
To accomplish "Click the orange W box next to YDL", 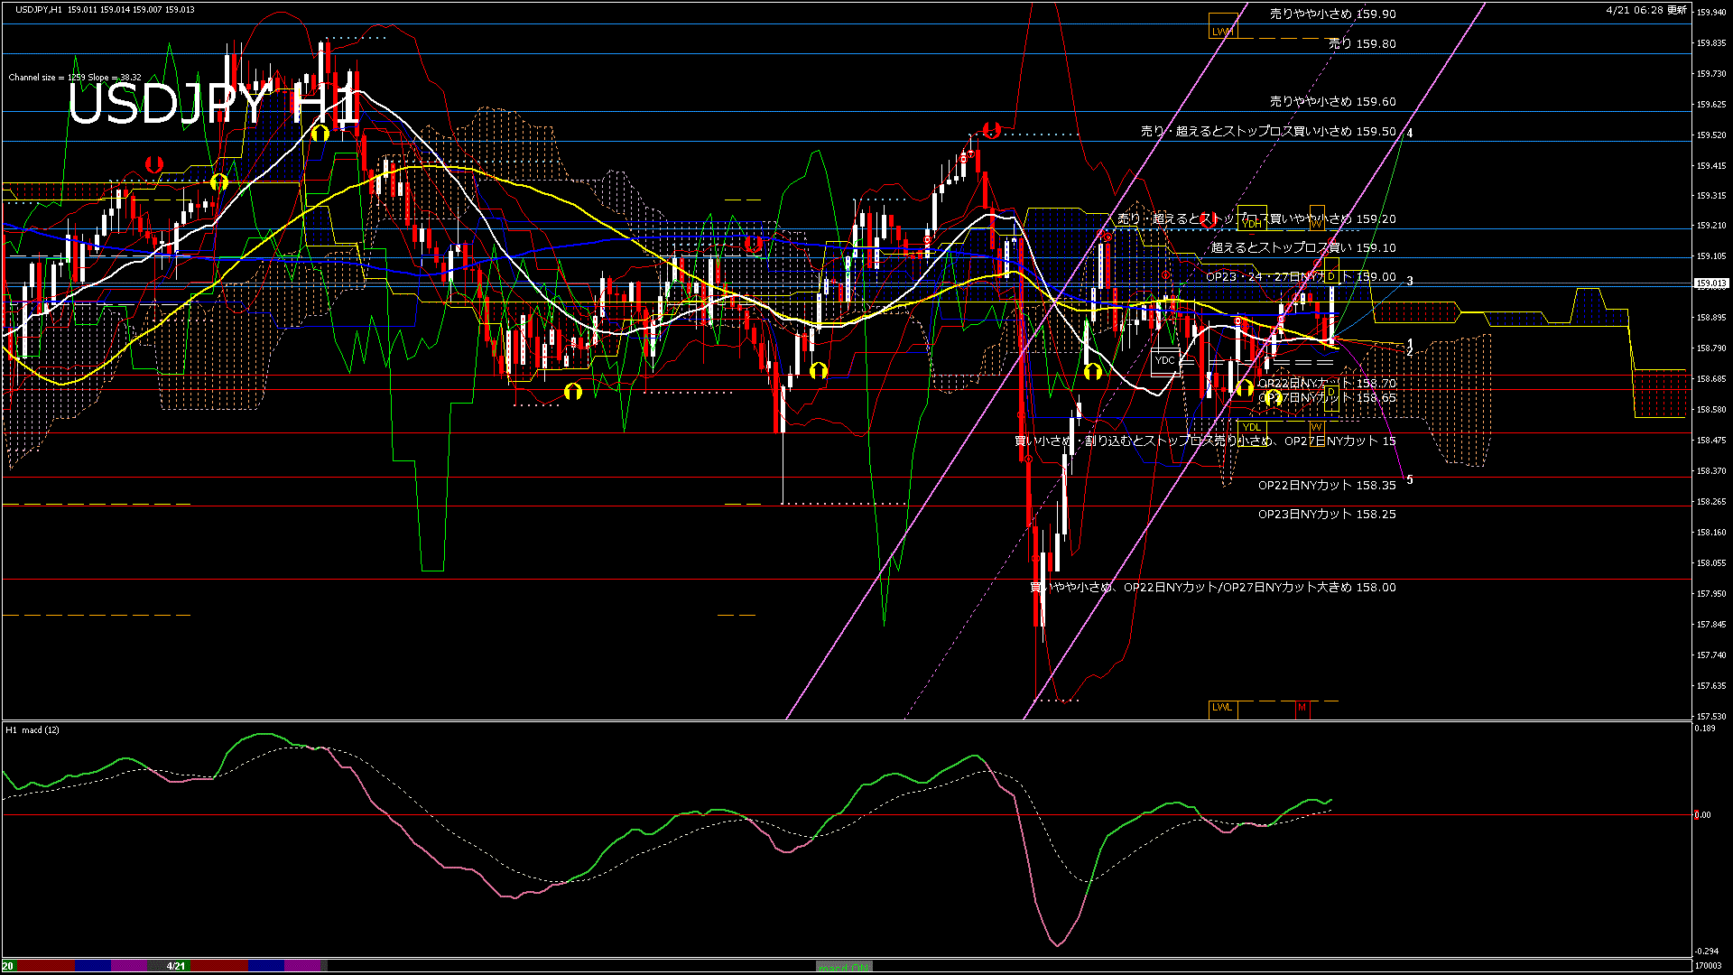I will tap(1317, 427).
